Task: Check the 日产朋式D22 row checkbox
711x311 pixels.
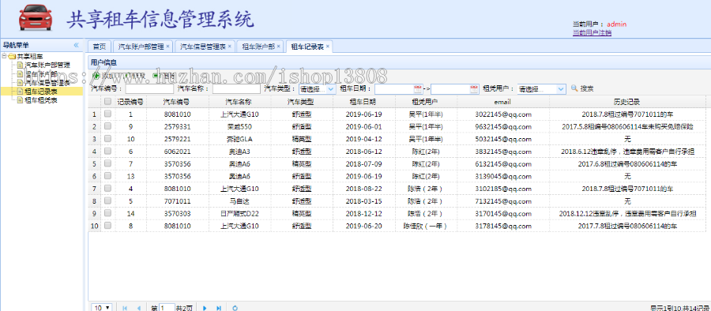Action: click(x=107, y=212)
